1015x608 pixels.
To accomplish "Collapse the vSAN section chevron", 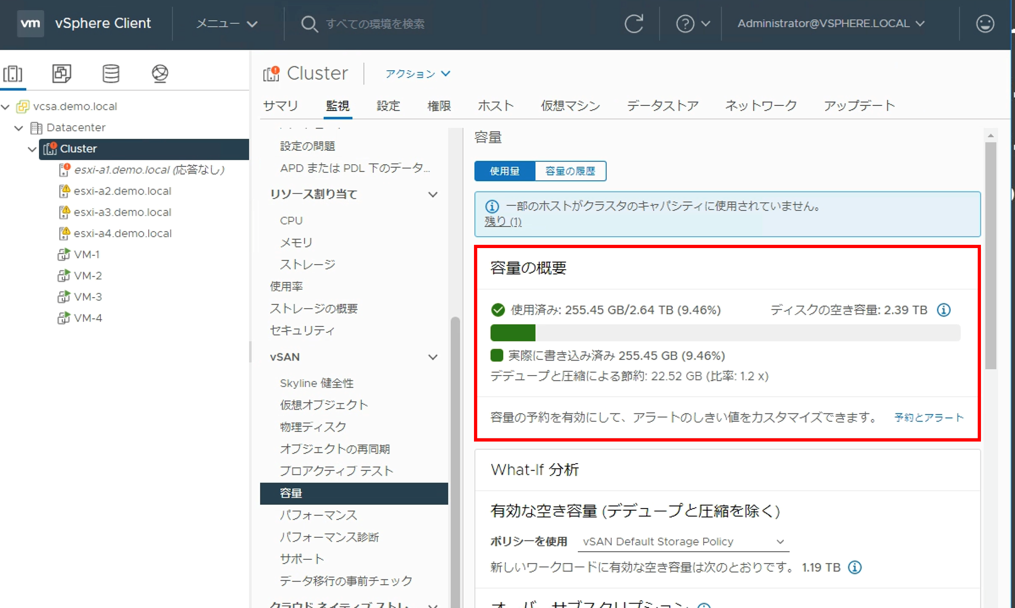I will click(x=433, y=357).
